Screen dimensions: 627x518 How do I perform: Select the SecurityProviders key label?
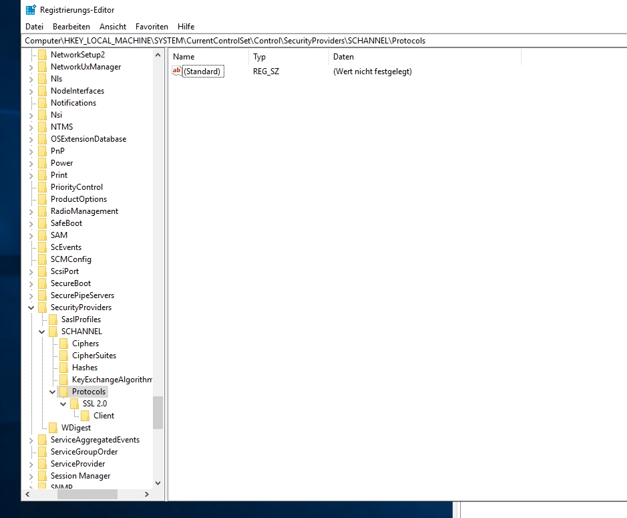point(81,307)
